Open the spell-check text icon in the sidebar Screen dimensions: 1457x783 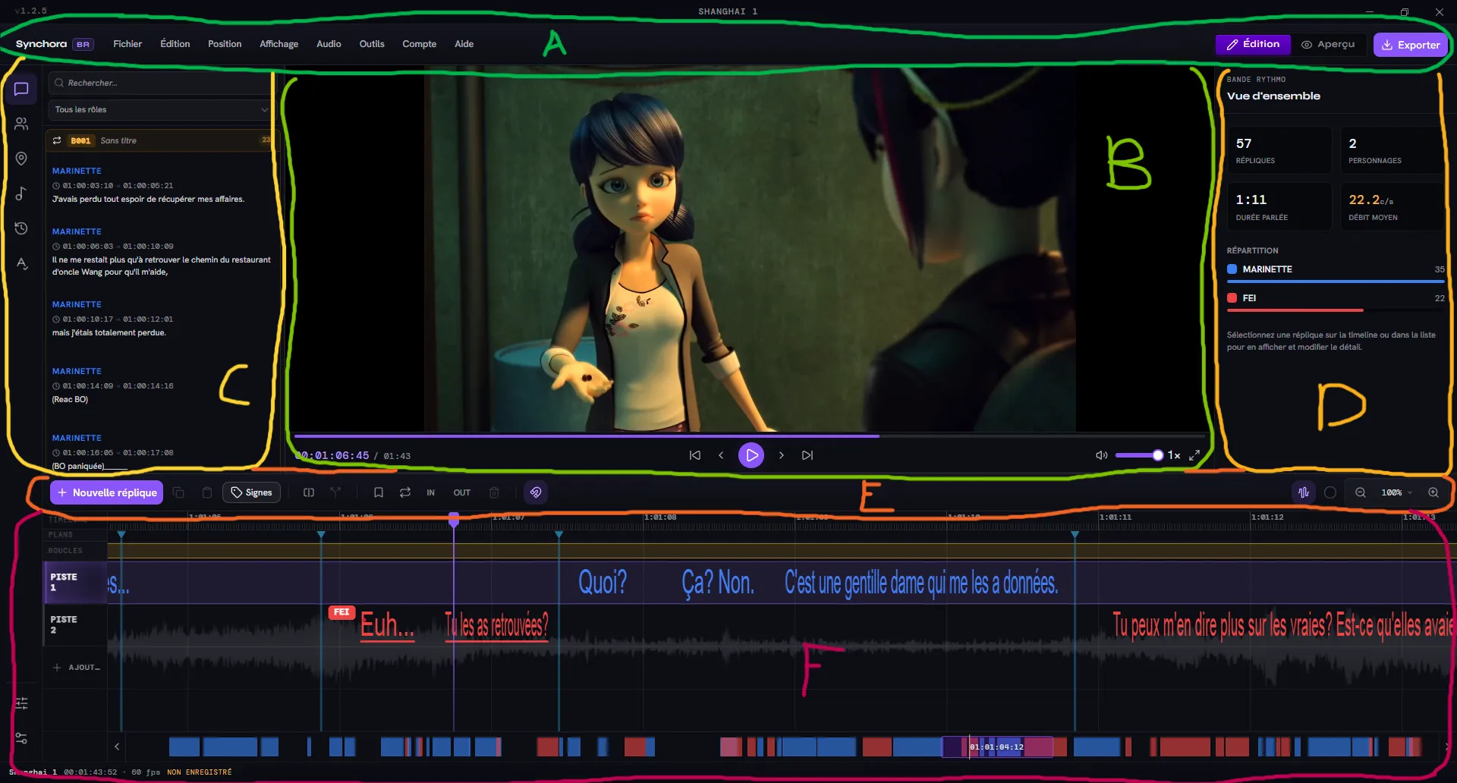[21, 263]
